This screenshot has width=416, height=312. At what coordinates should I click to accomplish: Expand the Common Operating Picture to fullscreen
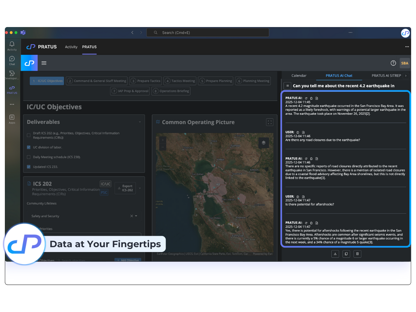coord(269,122)
